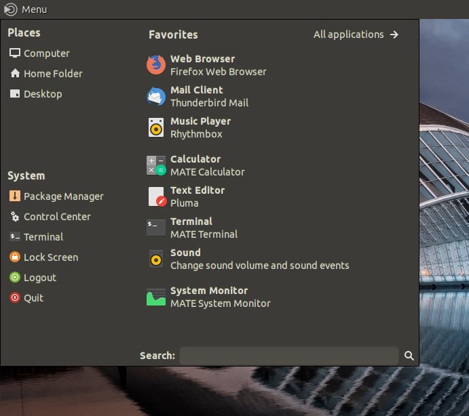The width and height of the screenshot is (469, 416).
Task: Click 'Change sound volume and sound events'
Action: click(260, 266)
